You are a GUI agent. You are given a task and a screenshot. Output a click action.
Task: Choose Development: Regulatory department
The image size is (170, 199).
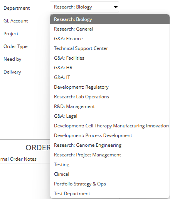[110, 87]
